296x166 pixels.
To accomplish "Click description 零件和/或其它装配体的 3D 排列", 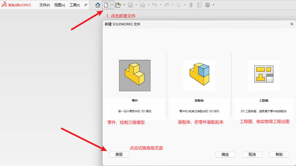I will tap(199, 111).
